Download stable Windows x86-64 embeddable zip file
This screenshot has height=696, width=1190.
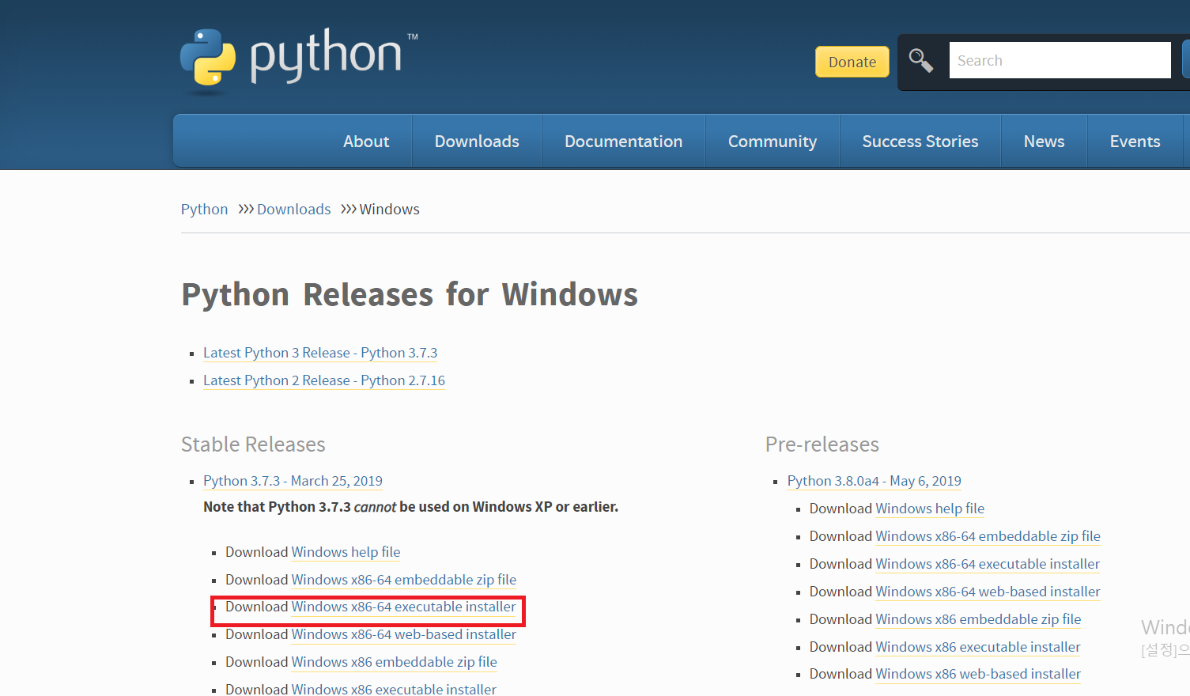[404, 580]
